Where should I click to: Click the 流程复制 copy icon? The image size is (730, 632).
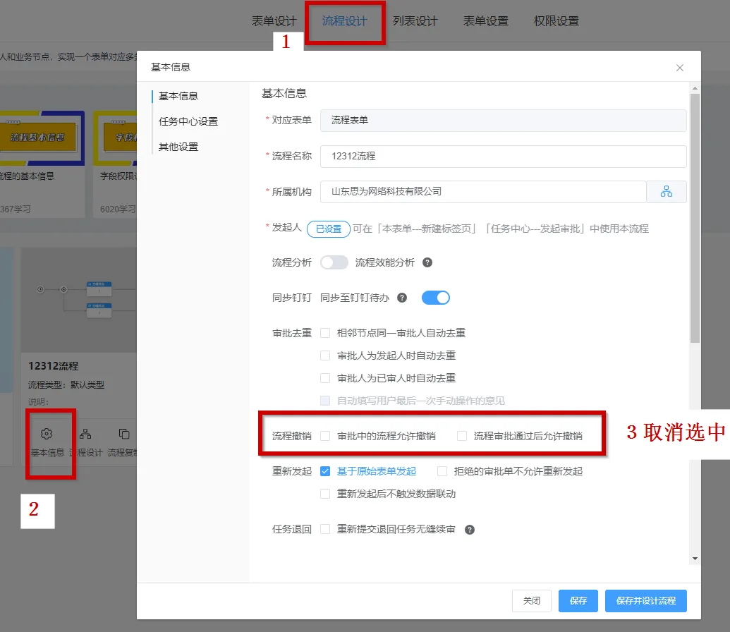point(124,434)
